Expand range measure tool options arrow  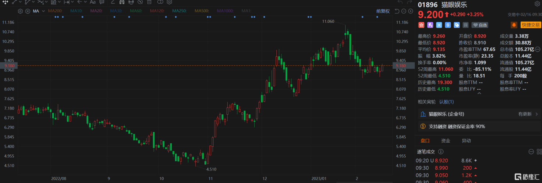pos(72,2)
